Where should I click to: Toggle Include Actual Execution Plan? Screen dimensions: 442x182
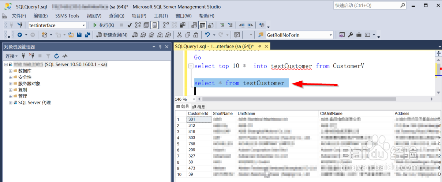(166, 25)
